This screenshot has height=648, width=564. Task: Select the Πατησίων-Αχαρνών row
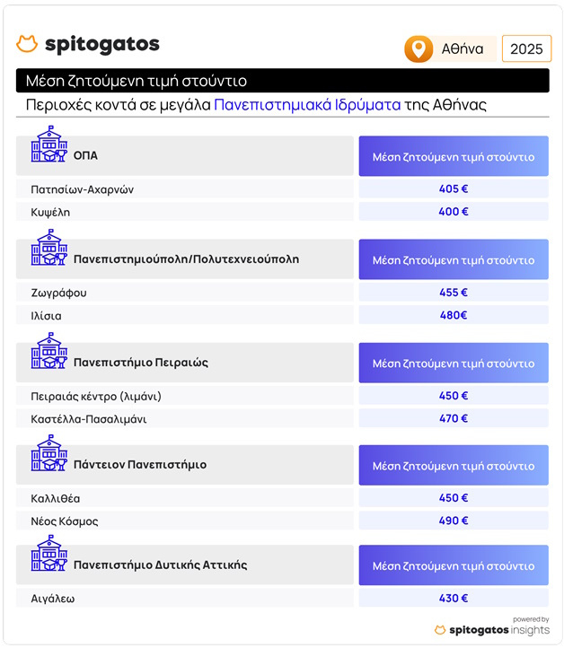click(185, 188)
